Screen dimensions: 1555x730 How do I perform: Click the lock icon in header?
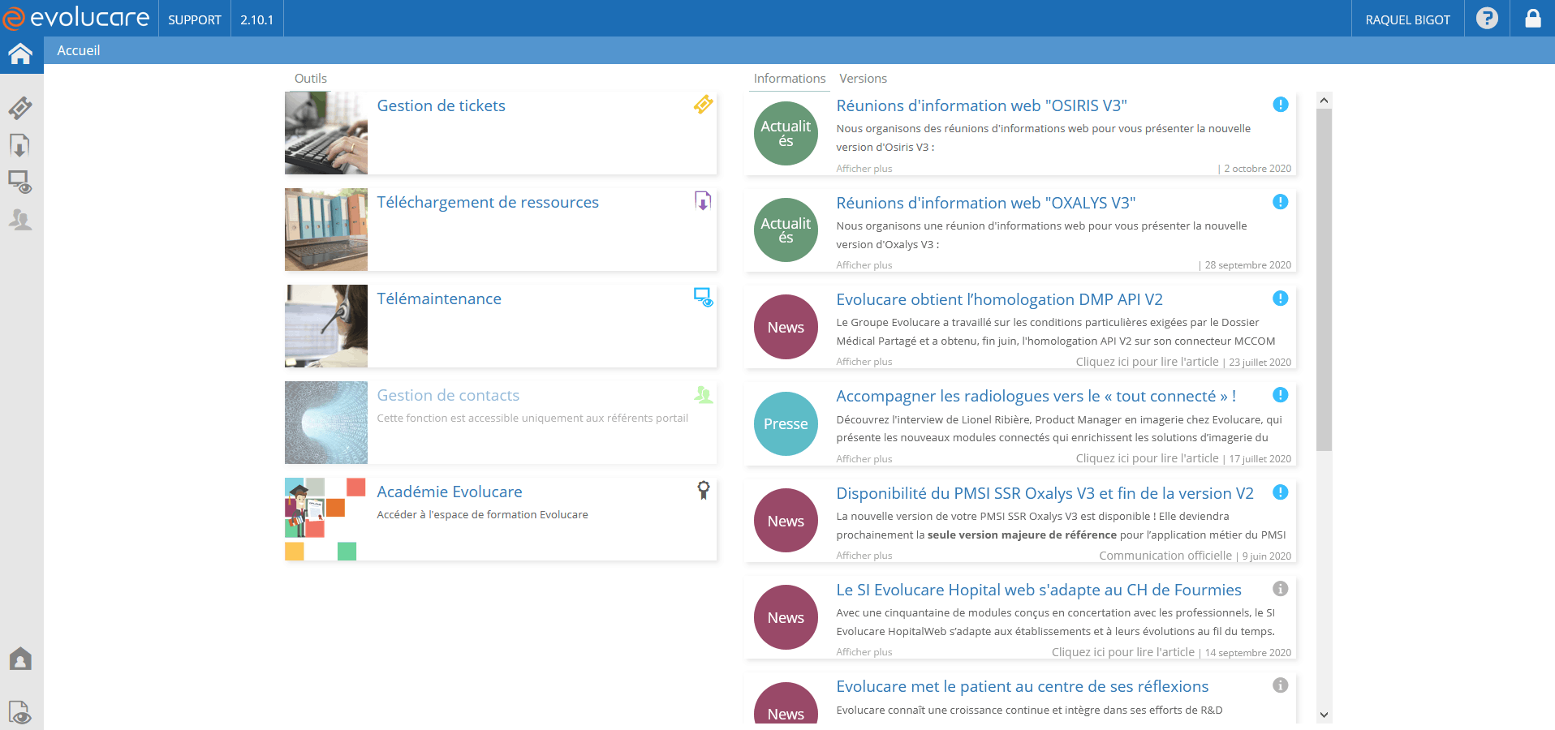pos(1532,18)
